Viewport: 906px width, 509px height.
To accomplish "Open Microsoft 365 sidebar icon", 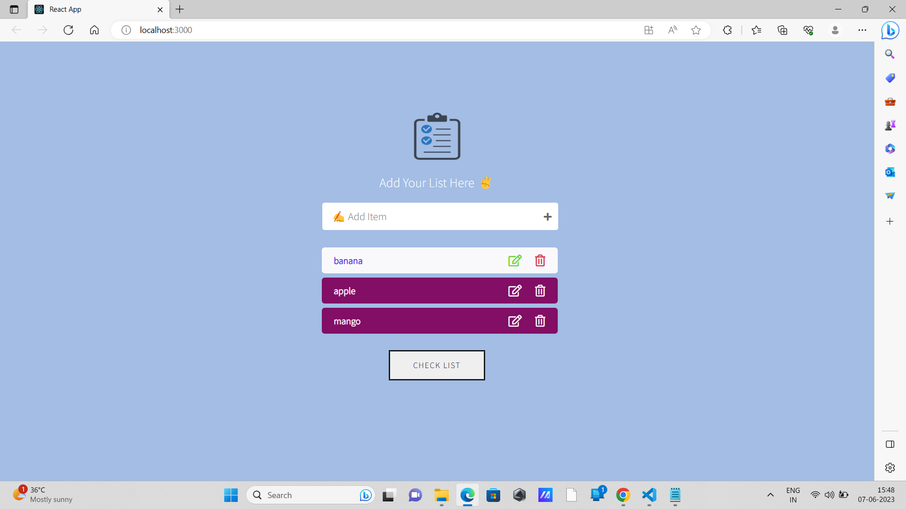I will click(890, 148).
